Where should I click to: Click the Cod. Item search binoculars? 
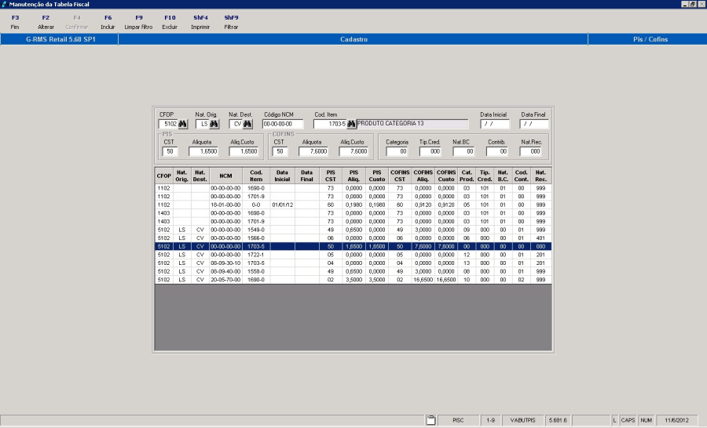(x=351, y=124)
